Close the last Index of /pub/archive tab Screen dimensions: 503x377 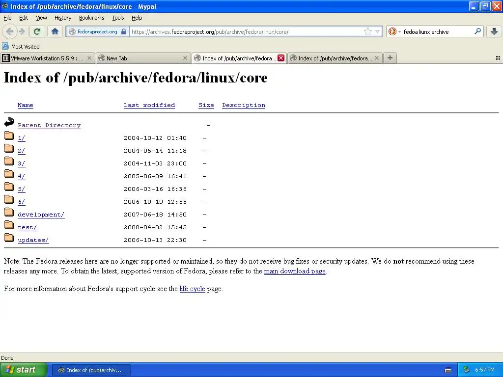[377, 58]
